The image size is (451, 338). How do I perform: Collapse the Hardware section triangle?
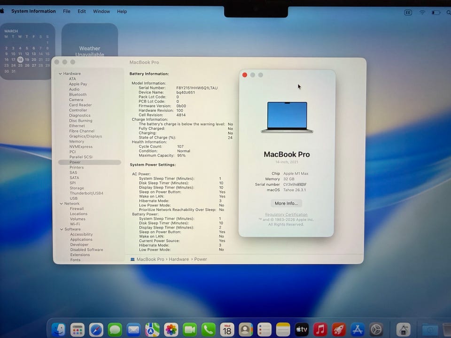60,74
